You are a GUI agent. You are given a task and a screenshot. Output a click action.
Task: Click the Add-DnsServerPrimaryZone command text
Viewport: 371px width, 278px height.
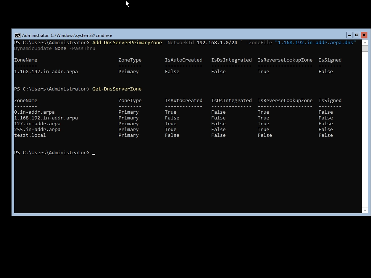click(x=127, y=43)
